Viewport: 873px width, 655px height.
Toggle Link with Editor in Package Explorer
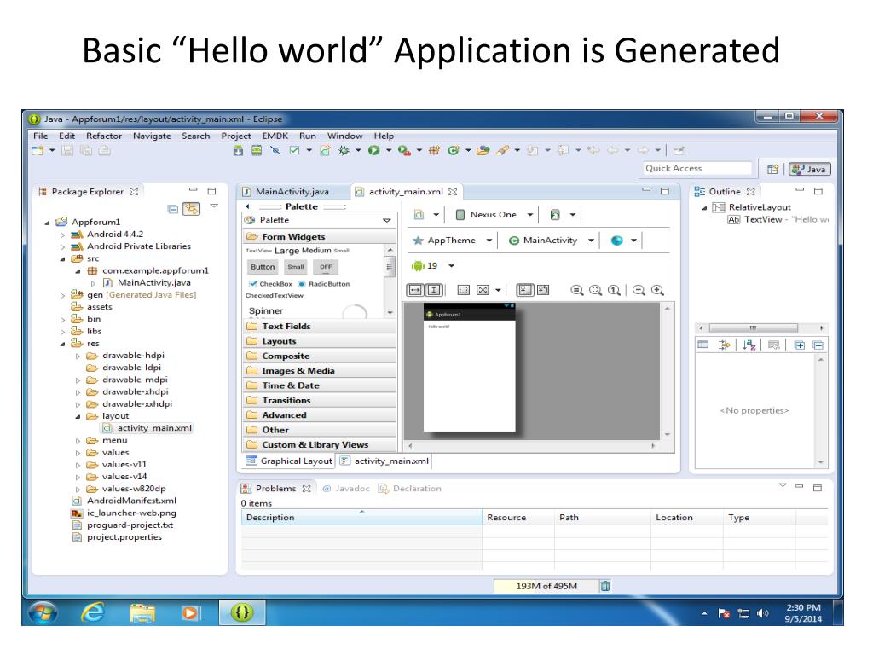(x=192, y=209)
